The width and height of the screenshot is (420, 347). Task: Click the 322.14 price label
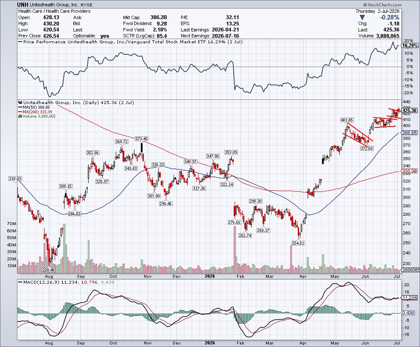click(x=227, y=184)
